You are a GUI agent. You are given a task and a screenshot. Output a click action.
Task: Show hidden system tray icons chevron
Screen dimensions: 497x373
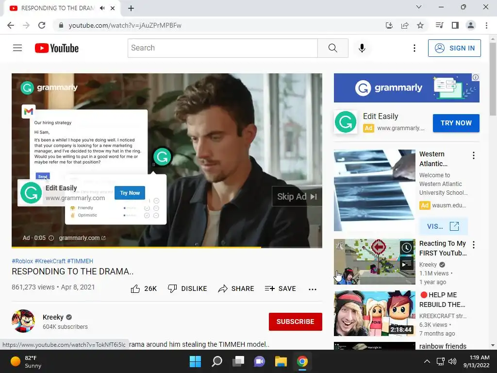[427, 361]
